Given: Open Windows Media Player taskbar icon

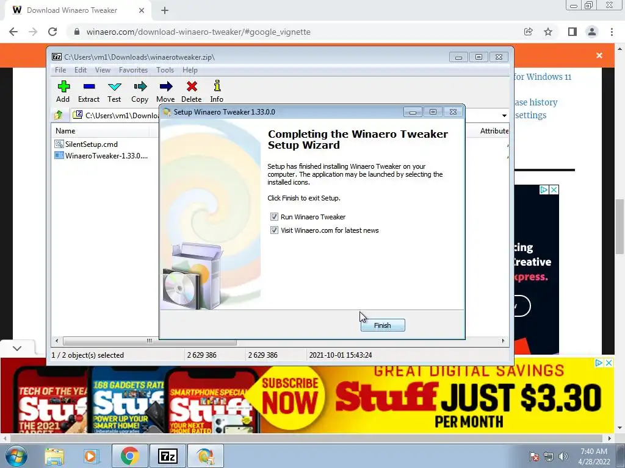Looking at the screenshot, I should coord(90,456).
